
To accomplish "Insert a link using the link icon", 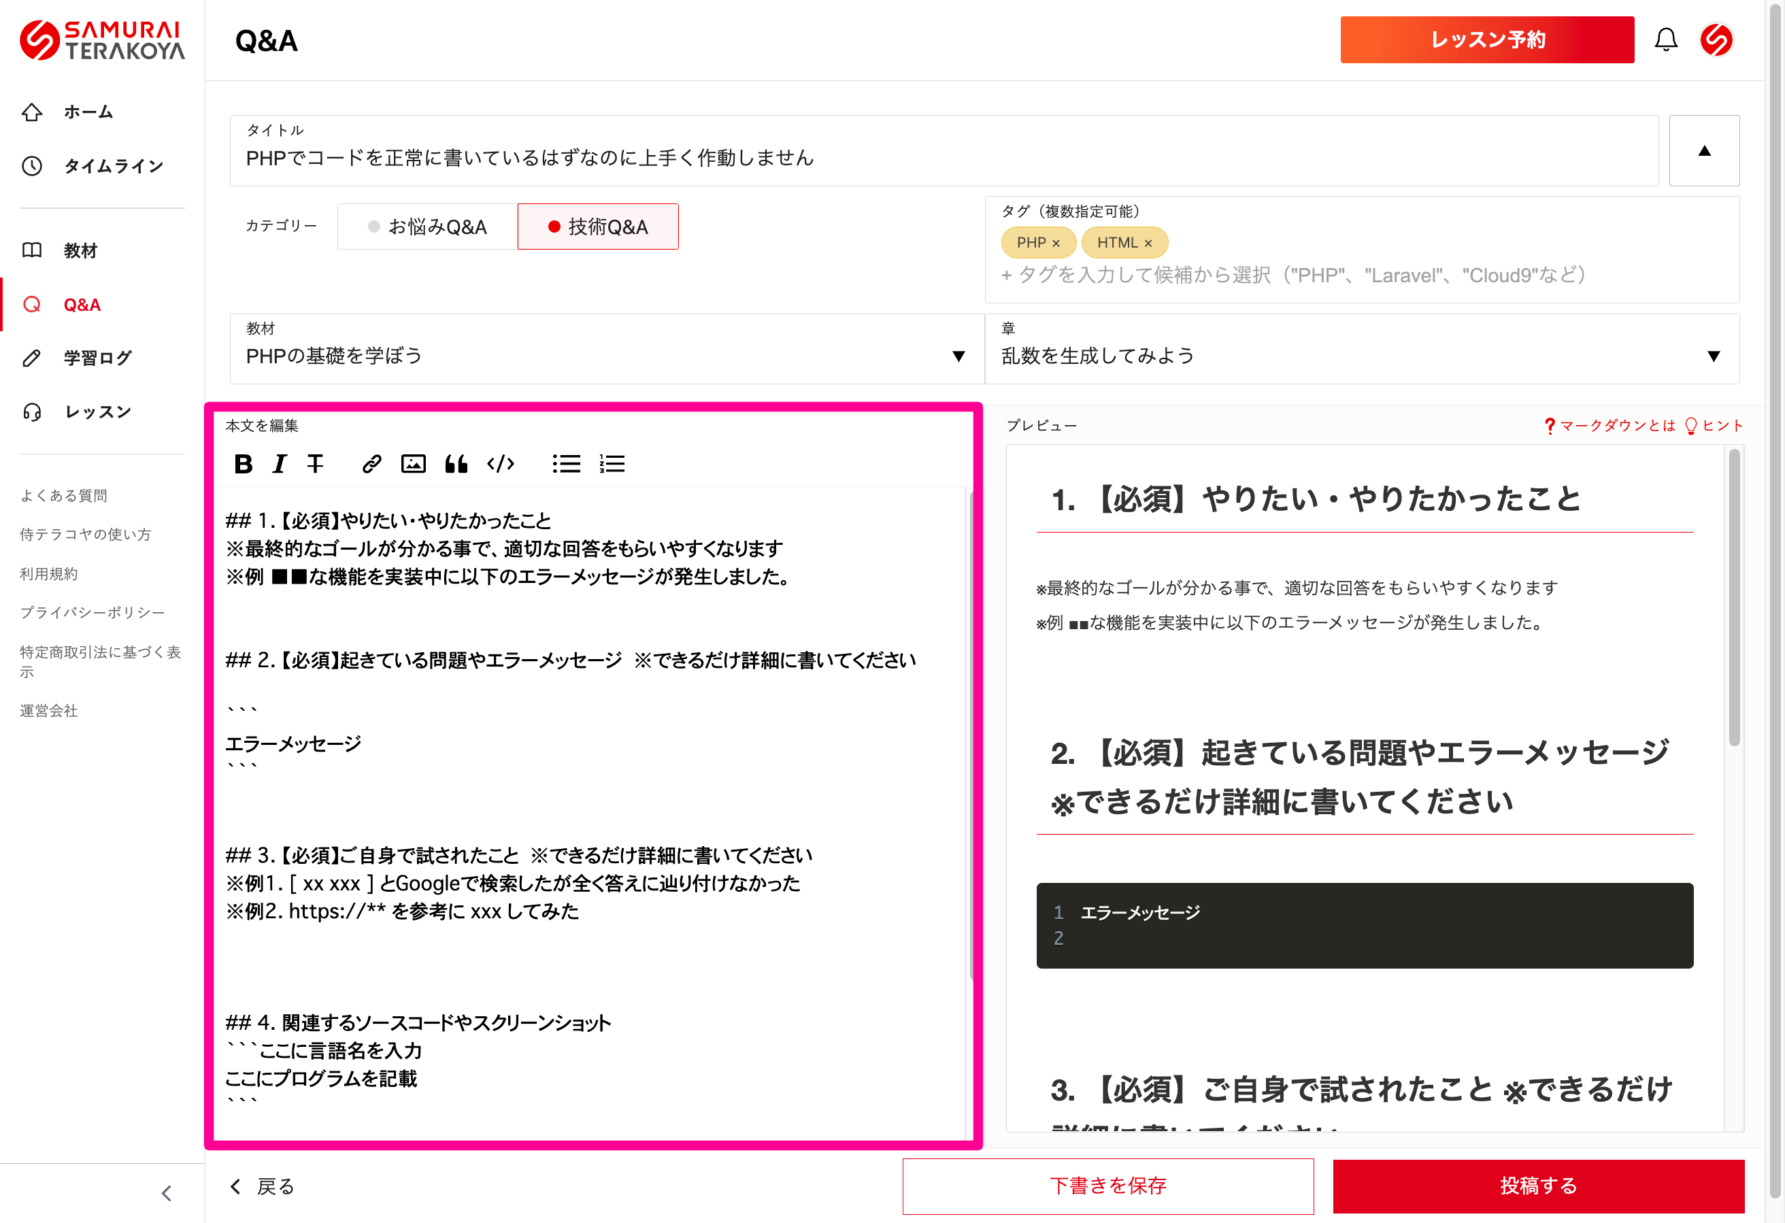I will pyautogui.click(x=371, y=464).
